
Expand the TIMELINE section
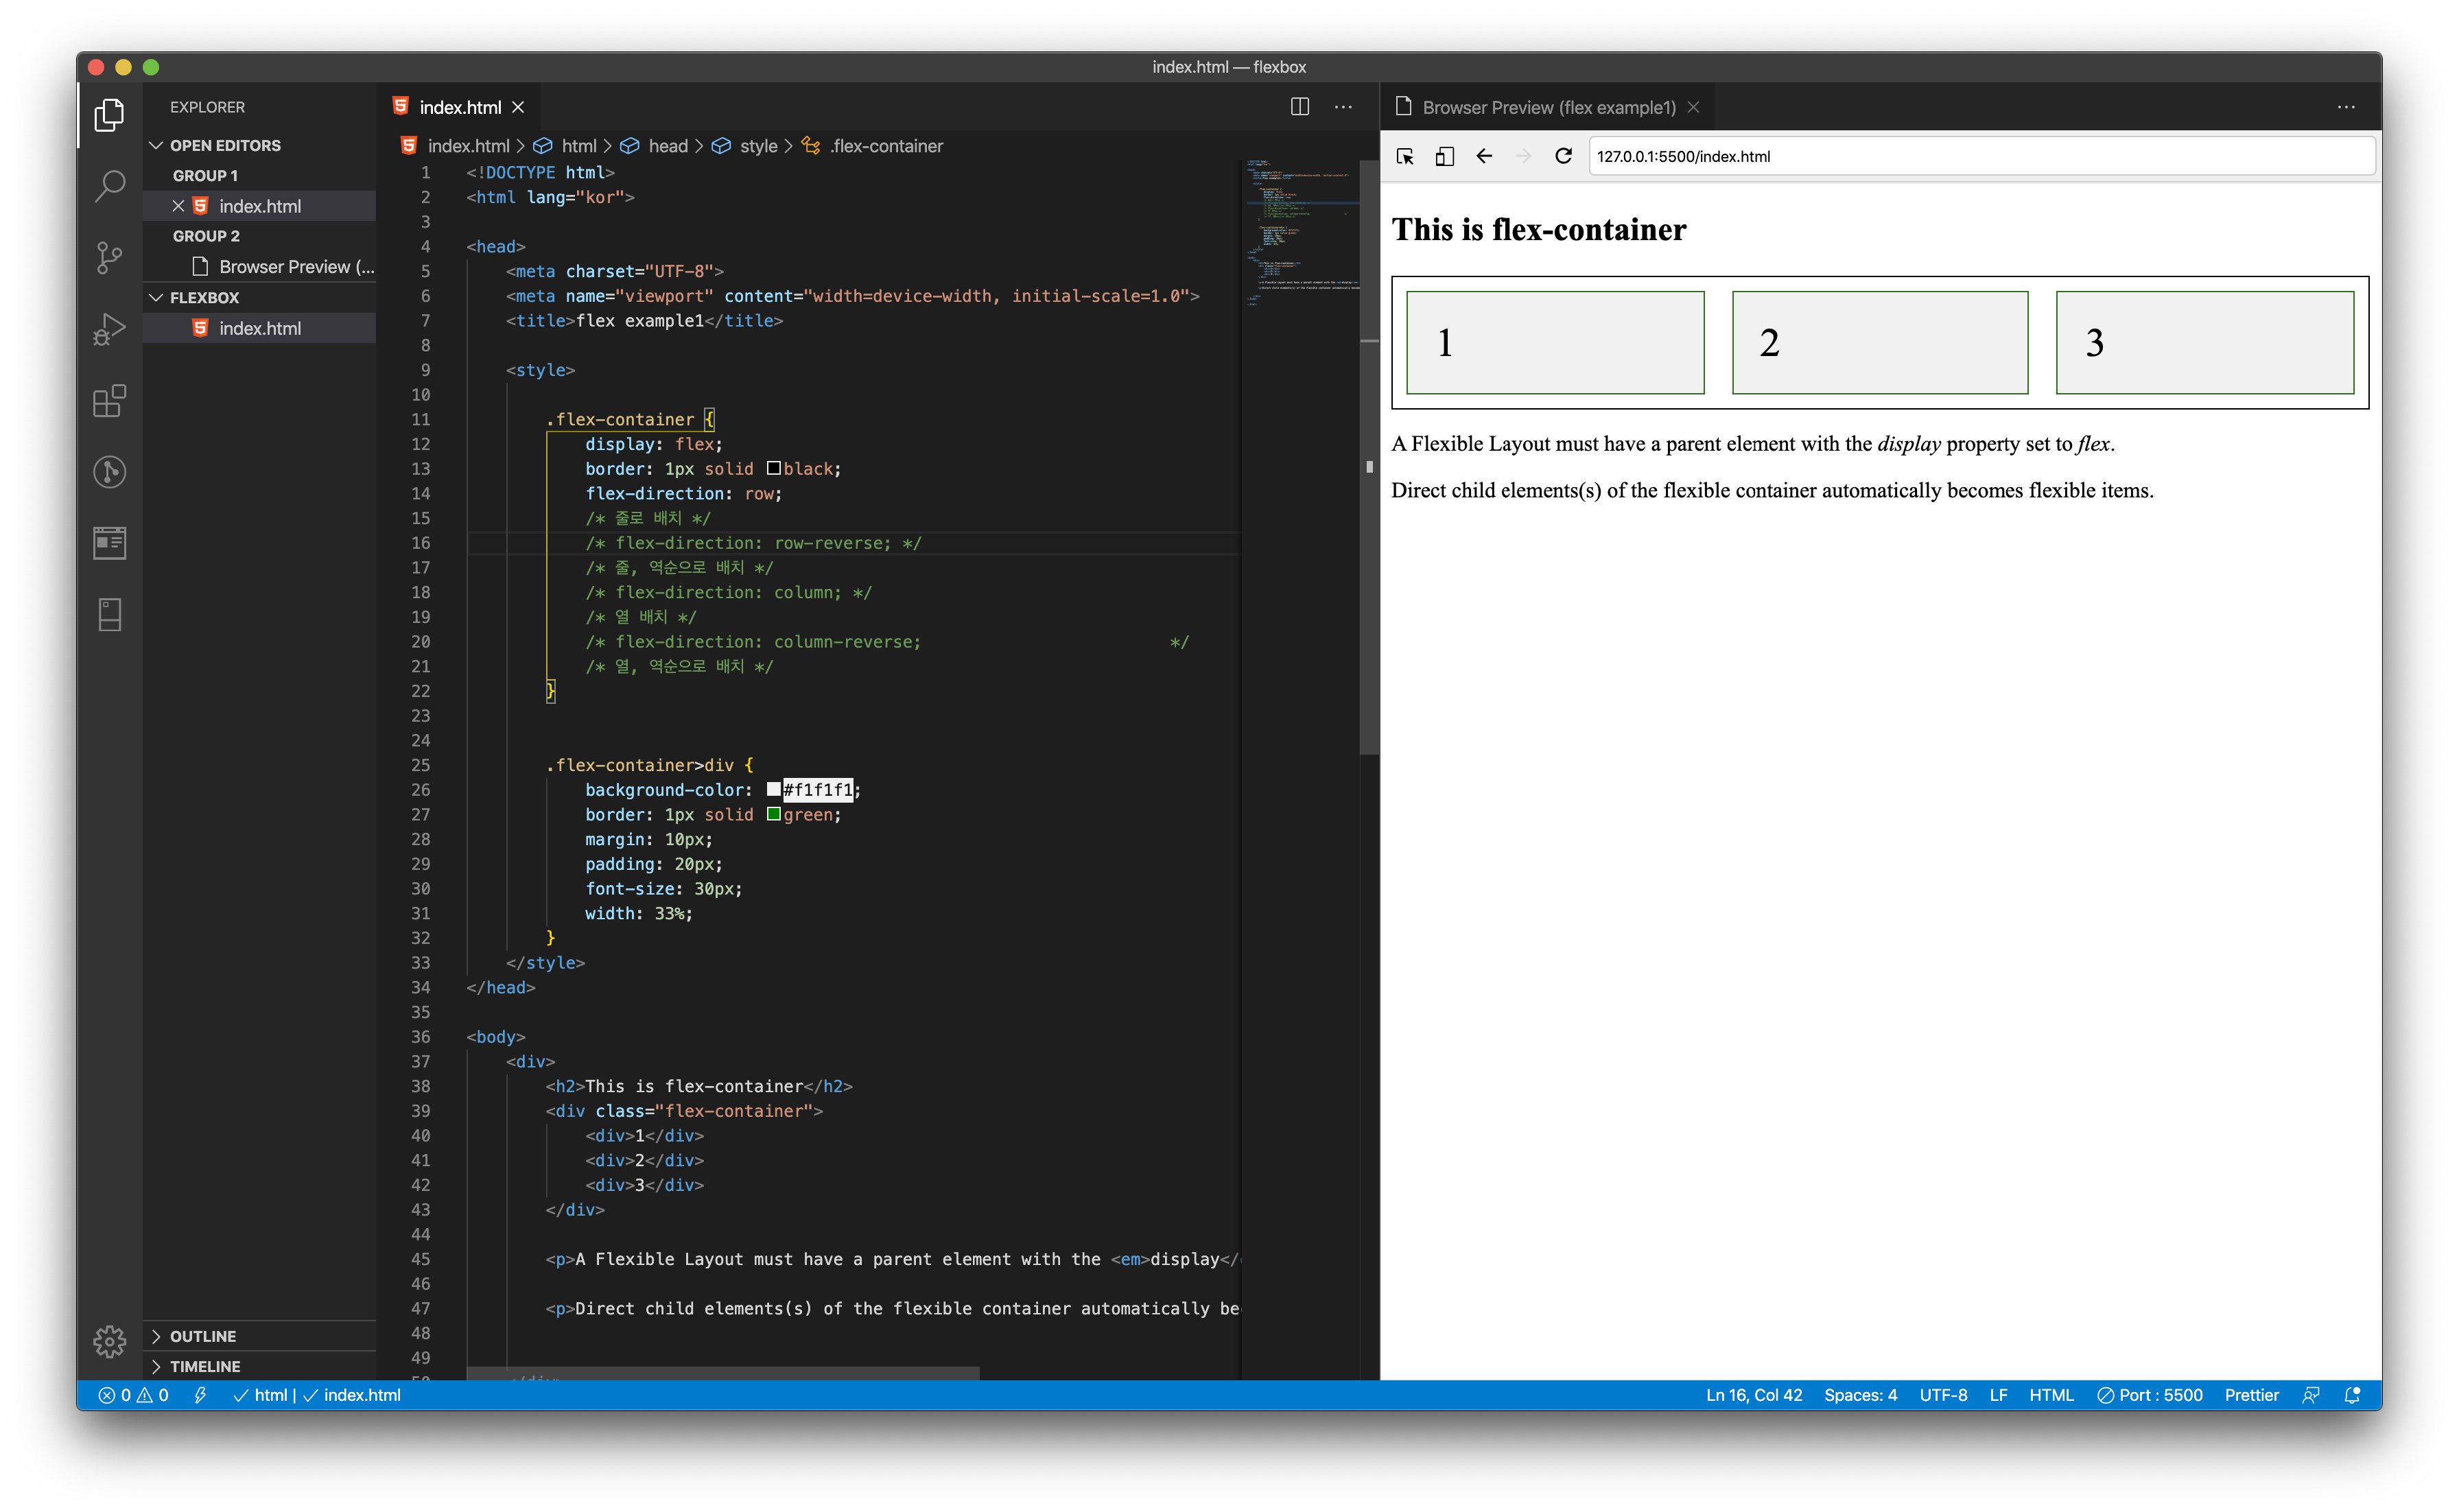point(205,1366)
